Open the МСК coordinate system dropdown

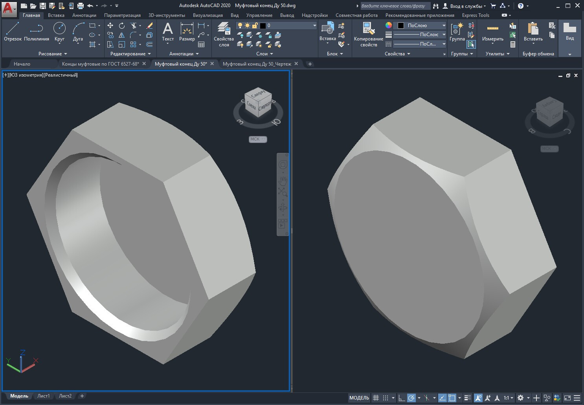(x=258, y=139)
